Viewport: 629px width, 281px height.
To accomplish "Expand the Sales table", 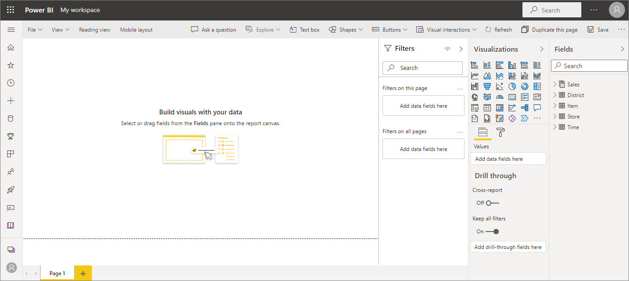I will point(555,84).
